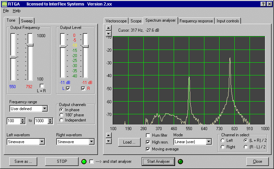Viewport: 274px width, 169px height.
Task: Click the right output level slider thumb
Action: point(85,46)
